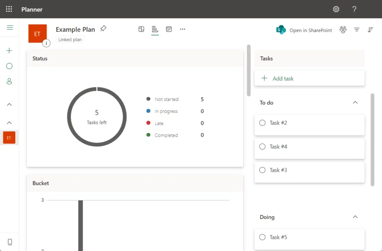Image resolution: width=382 pixels, height=251 pixels.
Task: Open in SharePoint link
Action: [x=311, y=31]
